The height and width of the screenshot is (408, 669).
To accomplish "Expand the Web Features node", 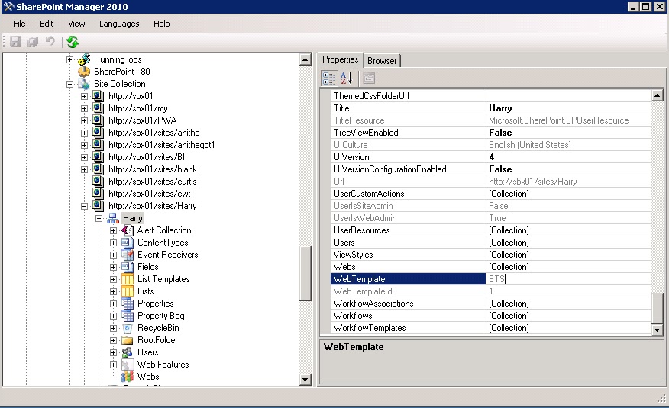I will coord(114,365).
